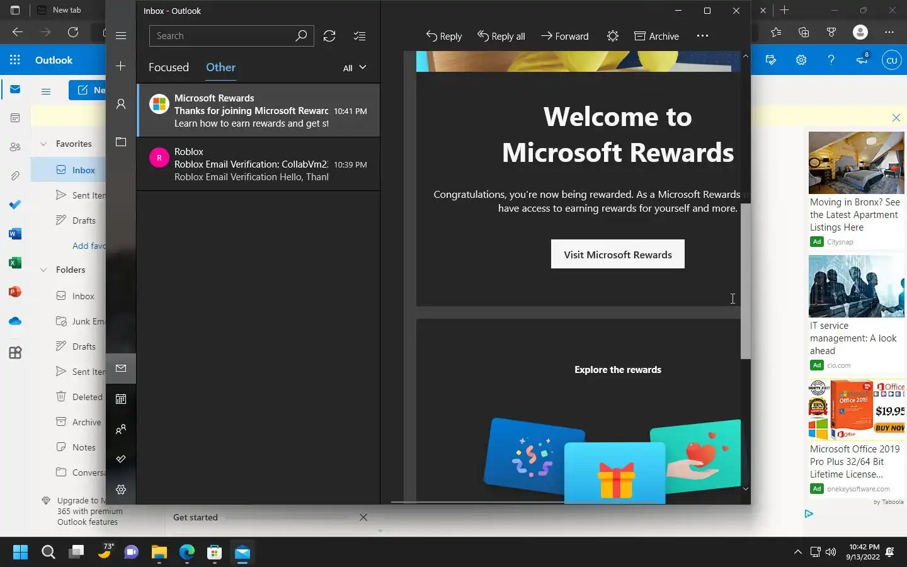Image resolution: width=907 pixels, height=567 pixels.
Task: Open Microsoft Office 2019 ad thumbnail
Action: pyautogui.click(x=856, y=409)
